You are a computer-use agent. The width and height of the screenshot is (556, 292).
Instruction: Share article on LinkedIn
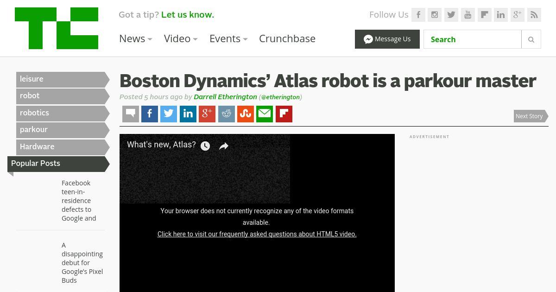(x=188, y=114)
